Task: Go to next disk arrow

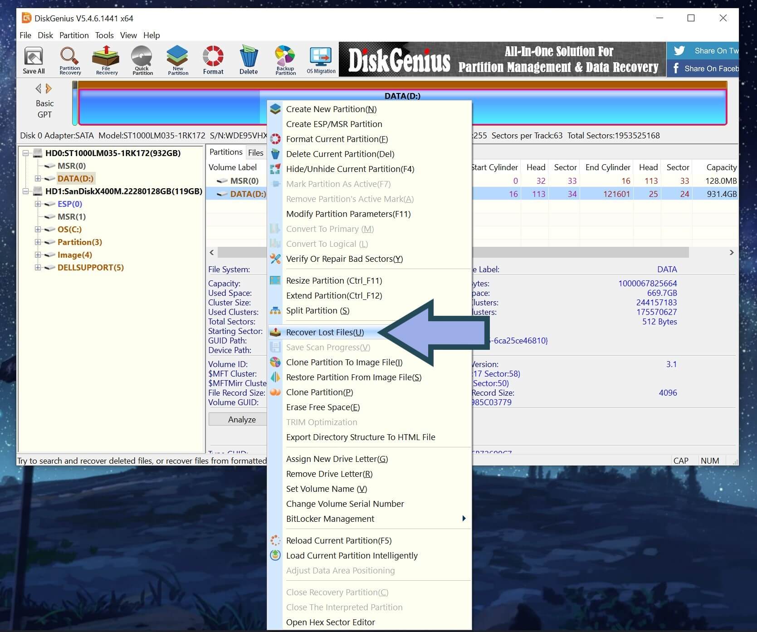Action: point(49,88)
